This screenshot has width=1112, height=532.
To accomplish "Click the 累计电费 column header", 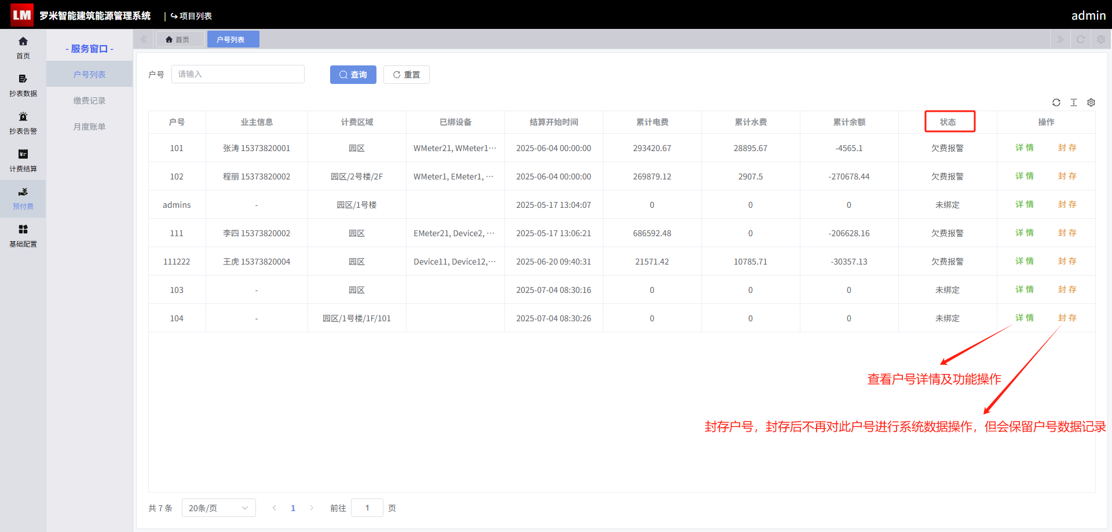I will pos(652,122).
